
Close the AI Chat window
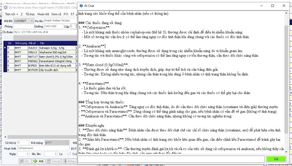(284, 6)
